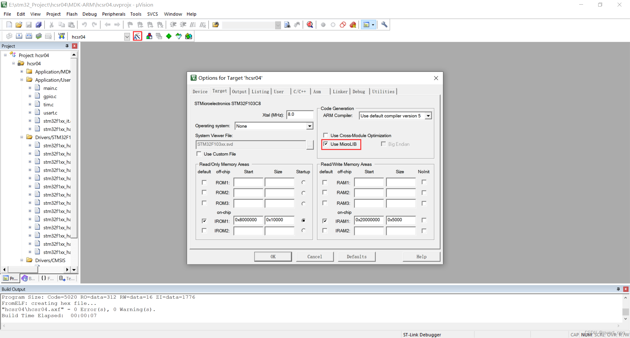Screen dimensions: 630x338
Task: Click the Save All icon
Action: tap(39, 25)
